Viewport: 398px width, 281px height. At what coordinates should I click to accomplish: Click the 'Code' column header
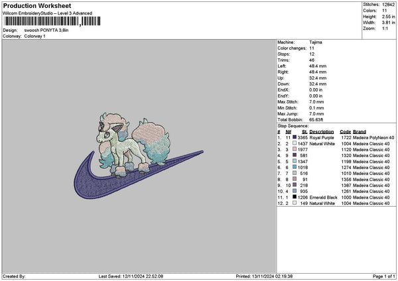[345, 132]
